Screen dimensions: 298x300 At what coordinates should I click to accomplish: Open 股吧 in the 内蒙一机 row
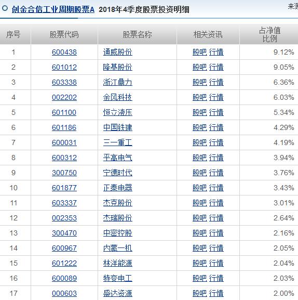(200, 248)
